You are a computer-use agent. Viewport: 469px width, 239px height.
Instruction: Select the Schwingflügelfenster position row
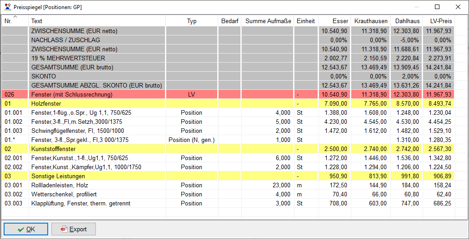point(97,131)
